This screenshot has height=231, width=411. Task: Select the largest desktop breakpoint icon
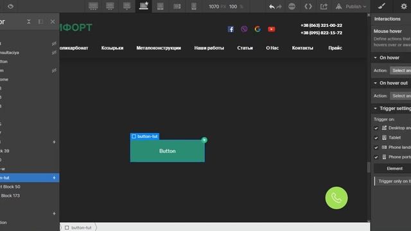point(93,6)
